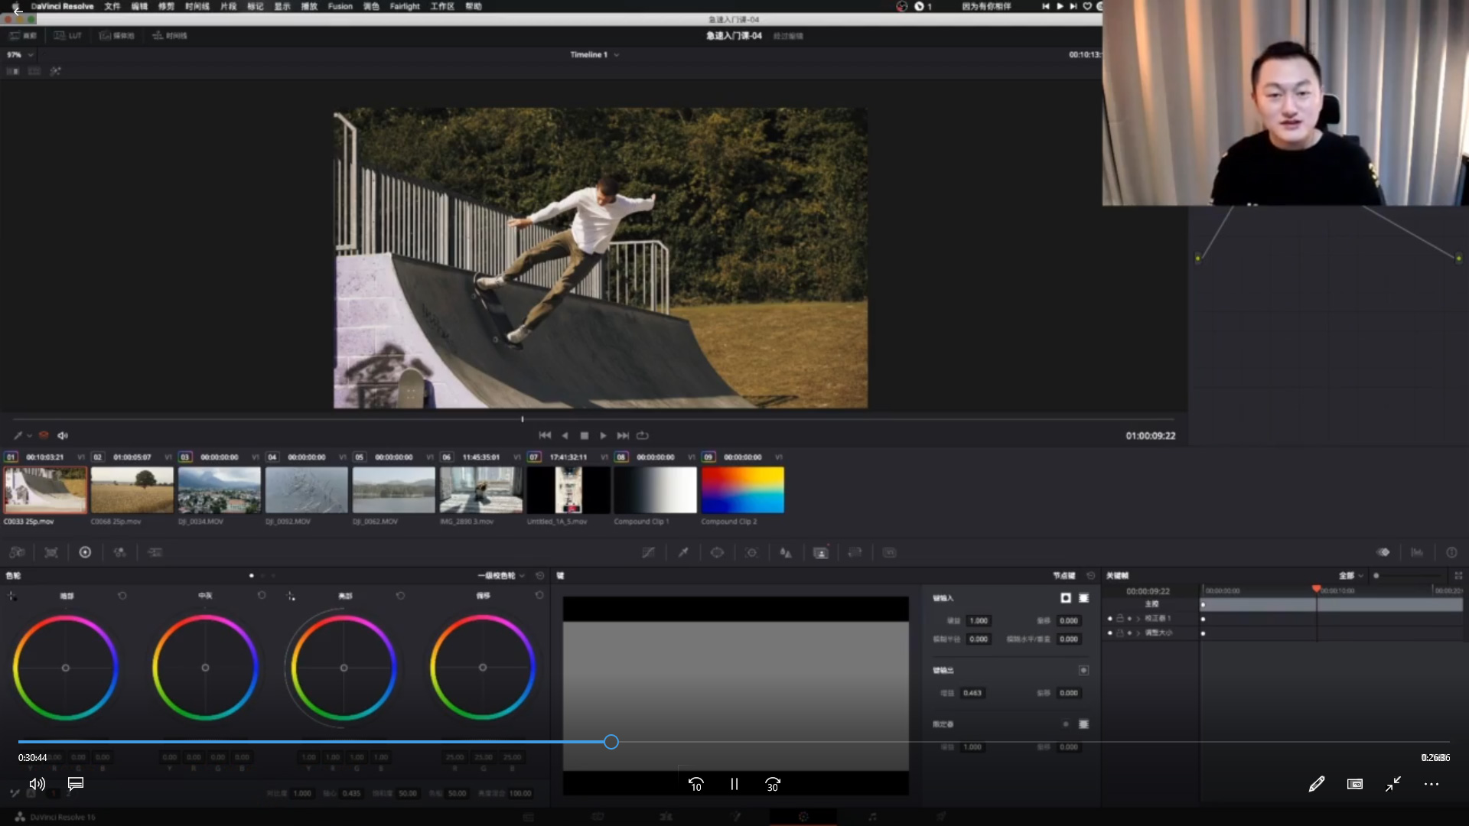Expand the 调整大小 keyframe row
Image resolution: width=1469 pixels, height=826 pixels.
click(x=1138, y=633)
